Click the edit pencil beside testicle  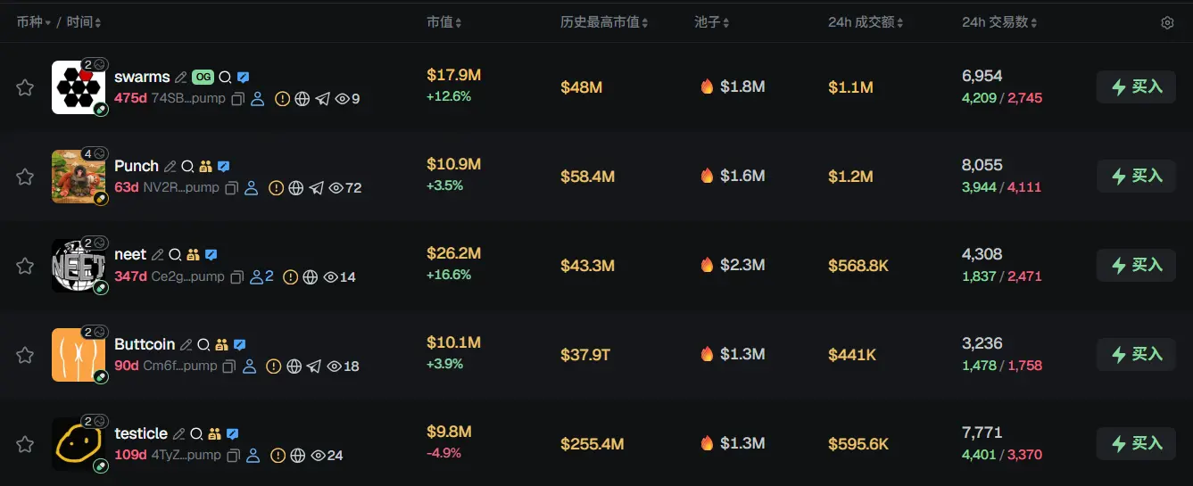coord(179,433)
